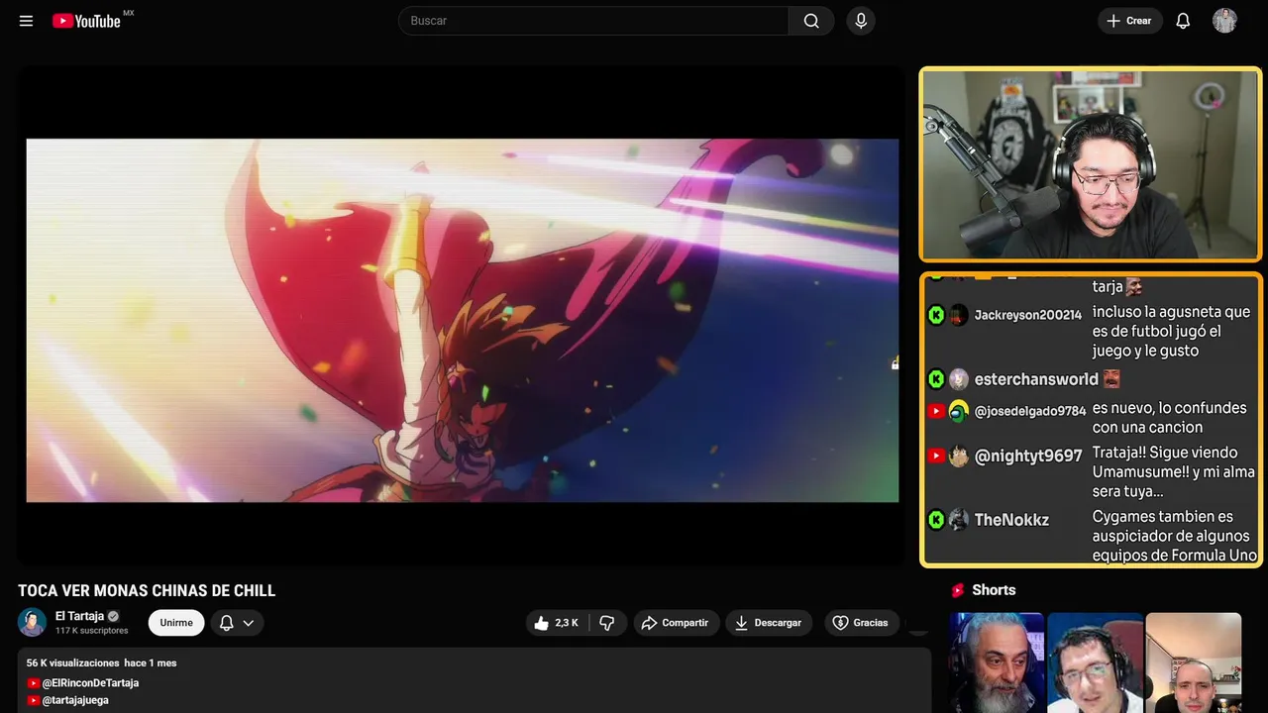The image size is (1268, 713).
Task: Toggle channel notification bell
Action: click(x=226, y=623)
